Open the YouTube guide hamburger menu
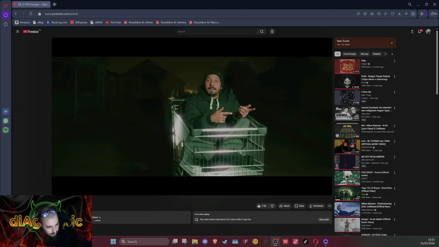This screenshot has height=247, width=439. pos(17,32)
